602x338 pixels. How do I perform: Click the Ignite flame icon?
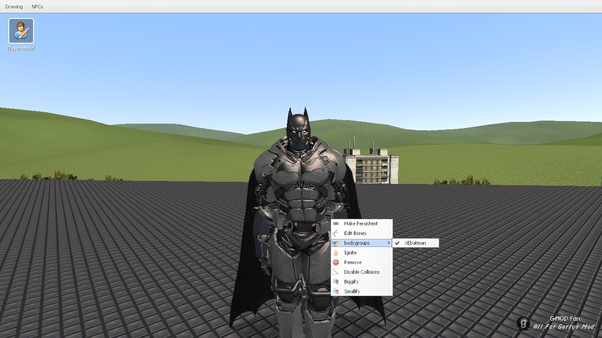pos(336,253)
